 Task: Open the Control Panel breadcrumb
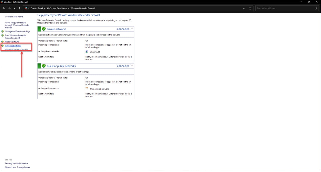[x=37, y=8]
